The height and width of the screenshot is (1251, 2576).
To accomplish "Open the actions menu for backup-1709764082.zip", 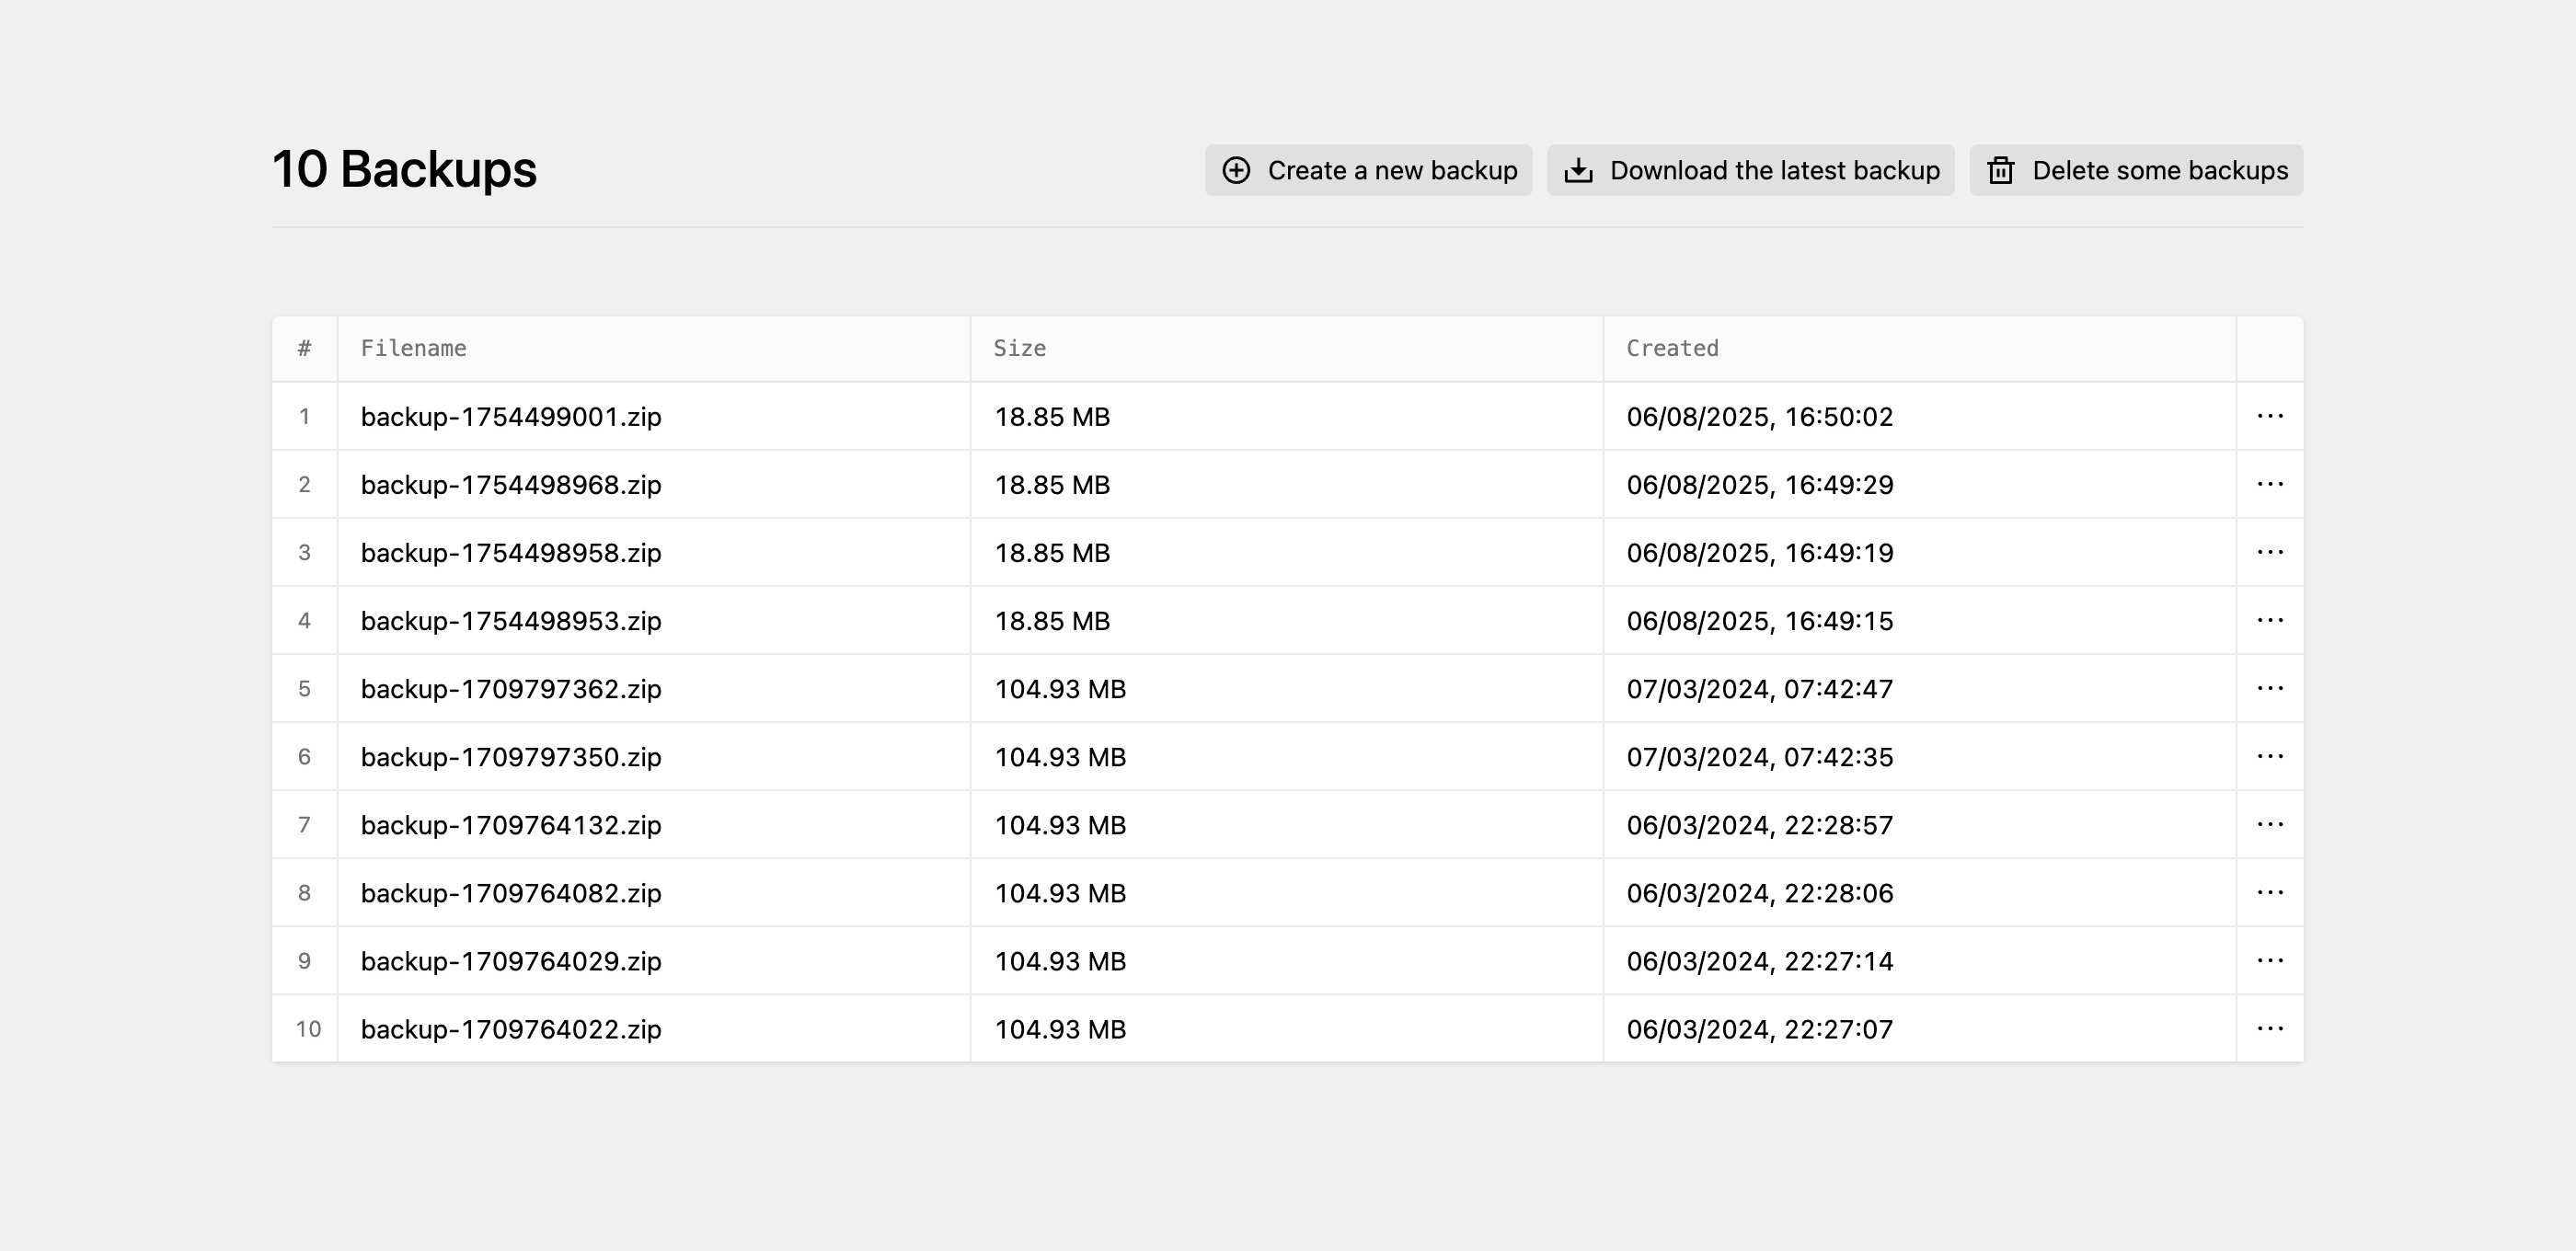I will click(2271, 892).
